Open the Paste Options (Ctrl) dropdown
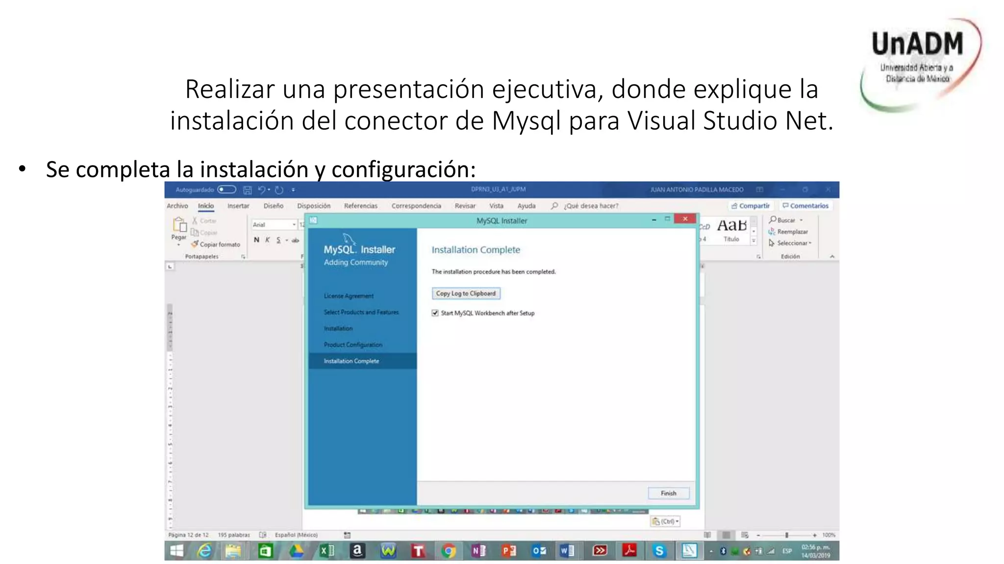This screenshot has height=564, width=1004. tap(665, 521)
